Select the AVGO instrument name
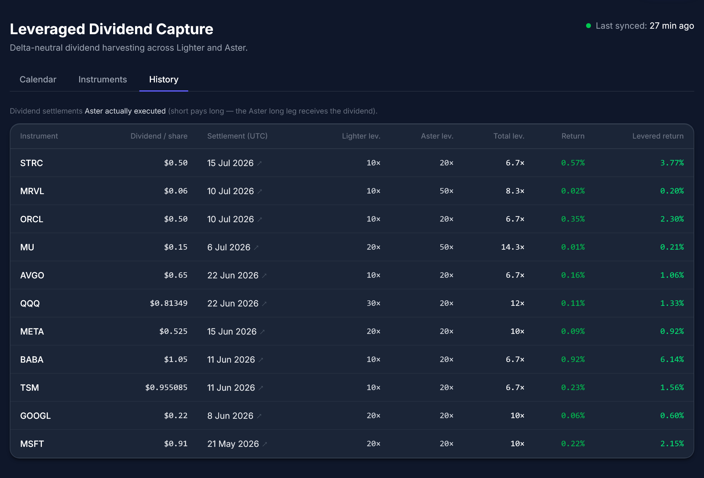Screen dimensions: 704x478 coord(32,275)
